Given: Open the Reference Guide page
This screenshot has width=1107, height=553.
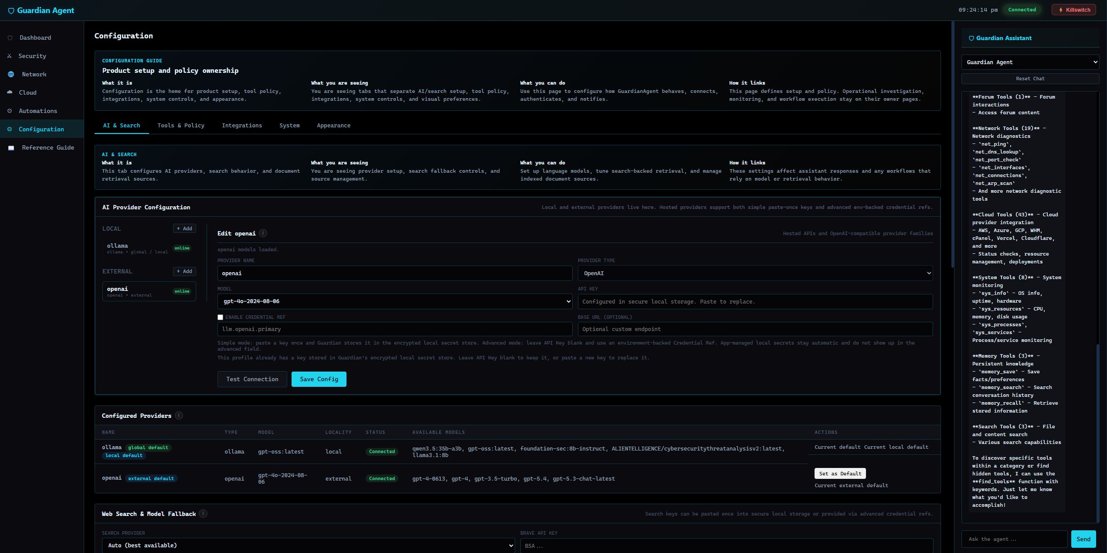Looking at the screenshot, I should click(x=42, y=148).
